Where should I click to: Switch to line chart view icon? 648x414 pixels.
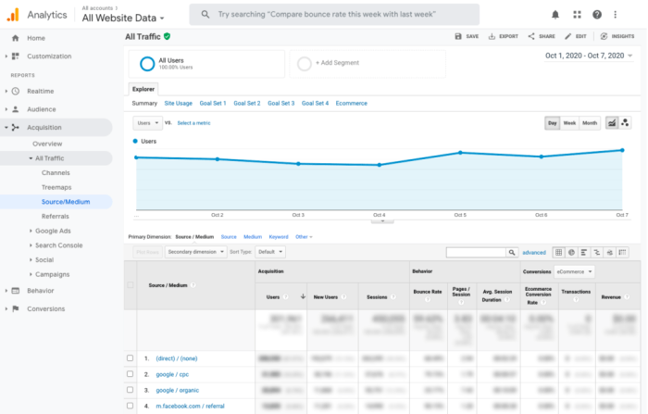(612, 123)
